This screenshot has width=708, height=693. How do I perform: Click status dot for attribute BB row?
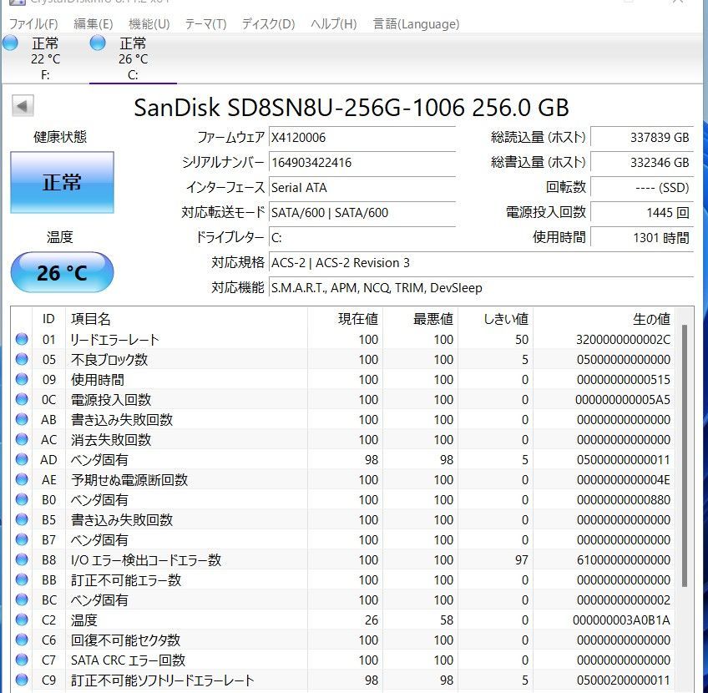coord(22,579)
